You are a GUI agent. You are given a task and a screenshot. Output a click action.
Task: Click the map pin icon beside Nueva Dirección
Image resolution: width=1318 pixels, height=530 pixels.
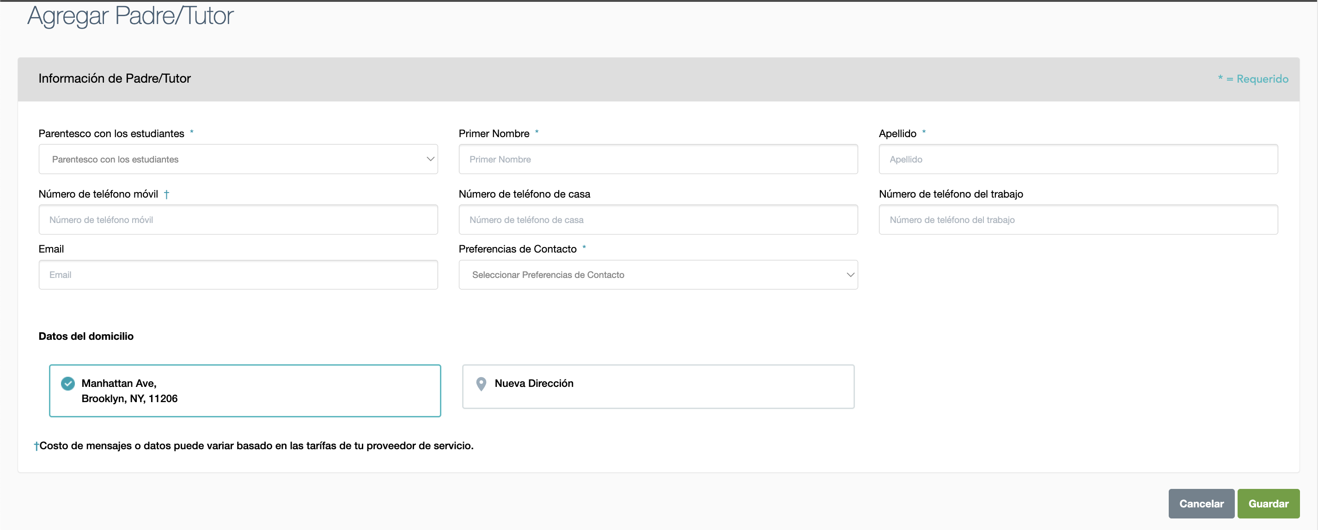(x=481, y=384)
